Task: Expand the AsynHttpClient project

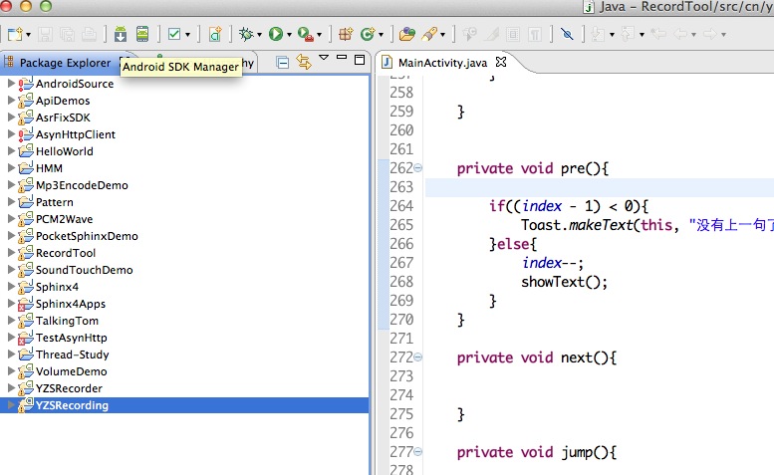Action: coord(11,133)
